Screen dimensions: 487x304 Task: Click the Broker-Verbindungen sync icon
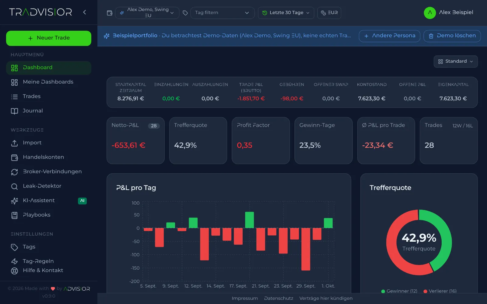(14, 172)
